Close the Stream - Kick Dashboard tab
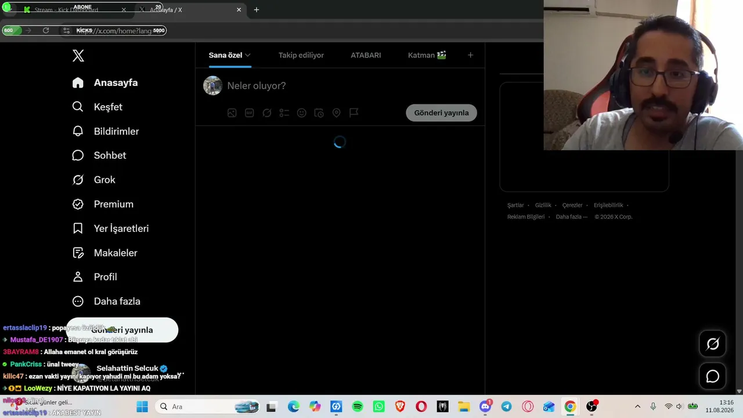Image resolution: width=743 pixels, height=418 pixels. tap(124, 10)
